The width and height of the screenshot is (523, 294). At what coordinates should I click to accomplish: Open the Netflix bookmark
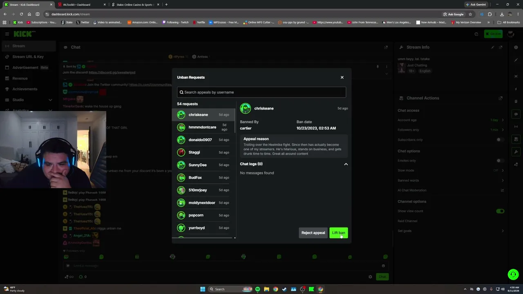pyautogui.click(x=199, y=22)
